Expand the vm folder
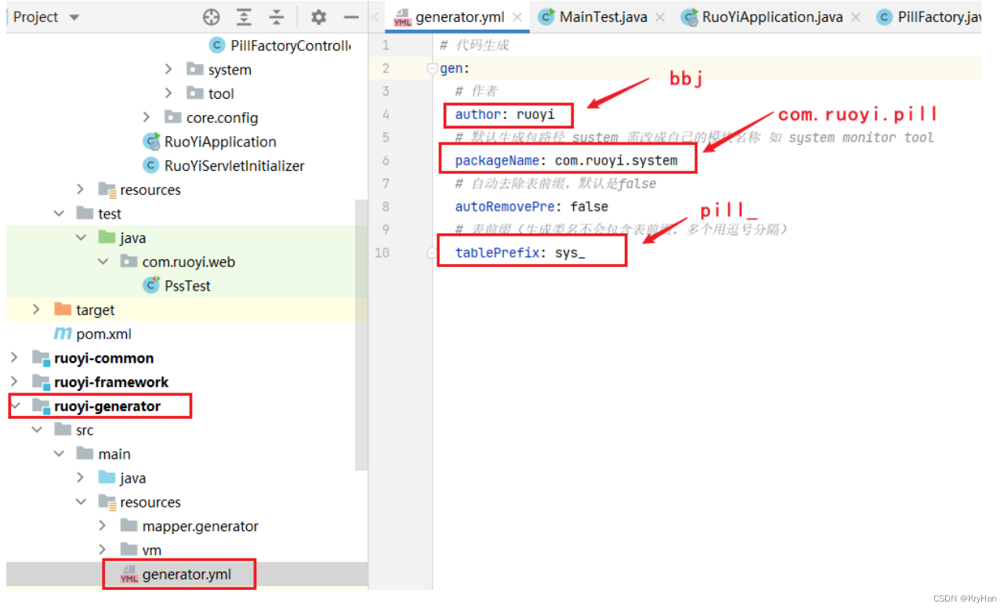Image resolution: width=1008 pixels, height=611 pixels. click(103, 550)
